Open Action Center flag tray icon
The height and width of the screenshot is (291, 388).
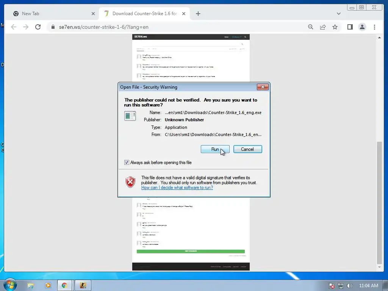(x=331, y=286)
